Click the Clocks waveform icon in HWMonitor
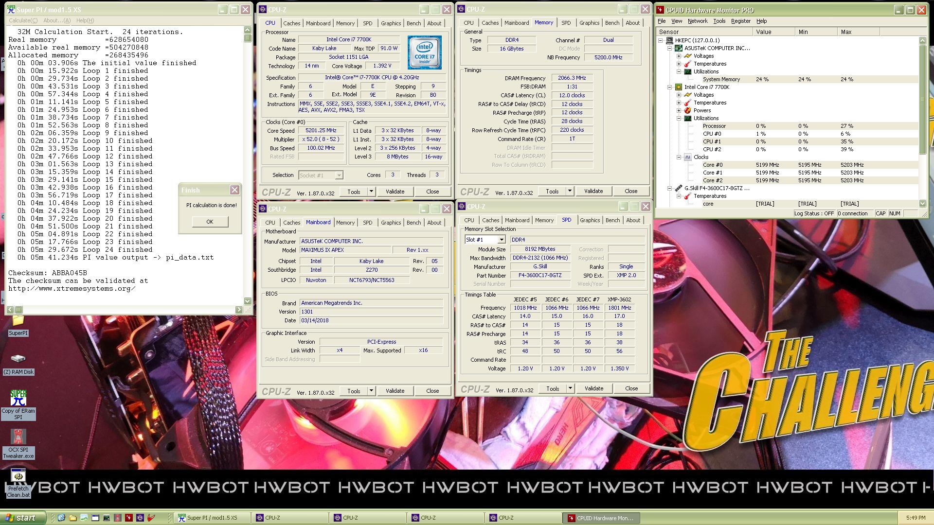Screen dimensions: 934x525 click(x=688, y=157)
